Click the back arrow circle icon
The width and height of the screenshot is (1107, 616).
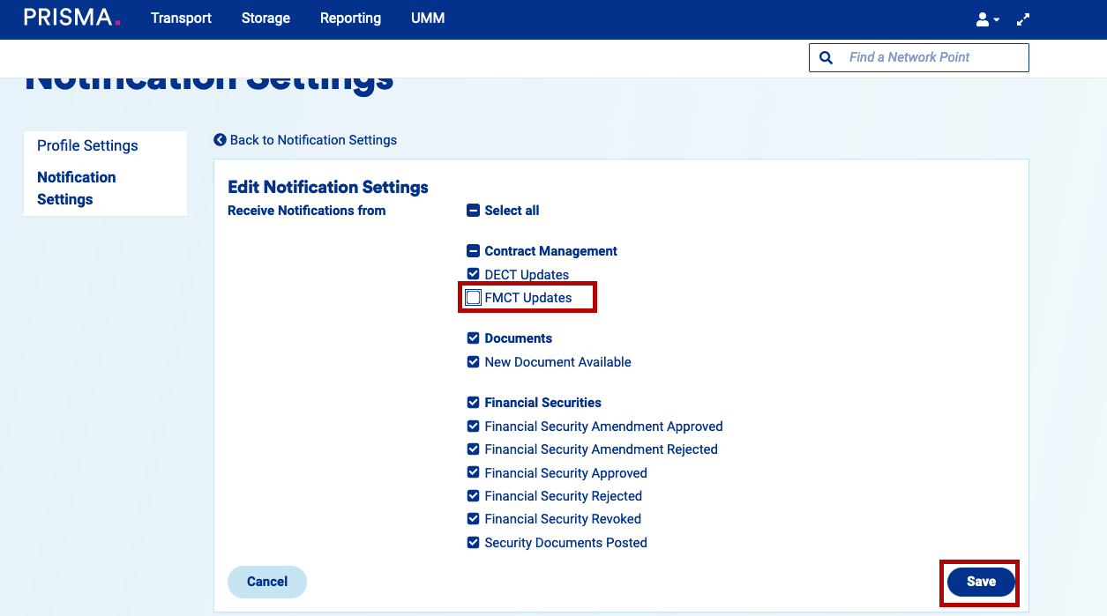221,140
